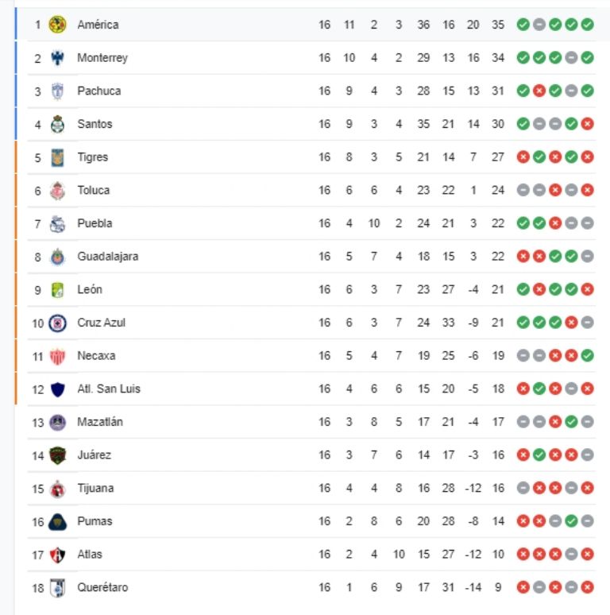The height and width of the screenshot is (615, 610).
Task: Click Pumas's green win form icon
Action: (x=571, y=521)
